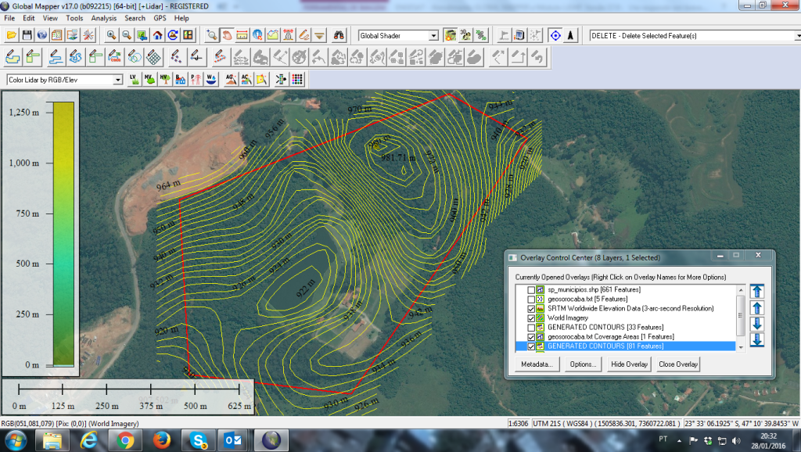801x452 pixels.
Task: Click the Home full view icon
Action: [x=158, y=35]
